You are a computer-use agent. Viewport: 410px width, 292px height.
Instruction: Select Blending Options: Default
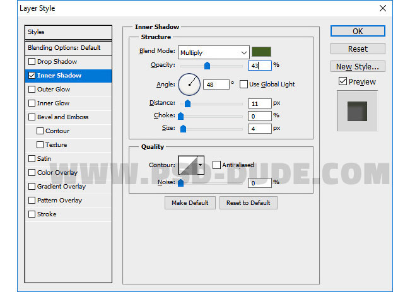[69, 48]
